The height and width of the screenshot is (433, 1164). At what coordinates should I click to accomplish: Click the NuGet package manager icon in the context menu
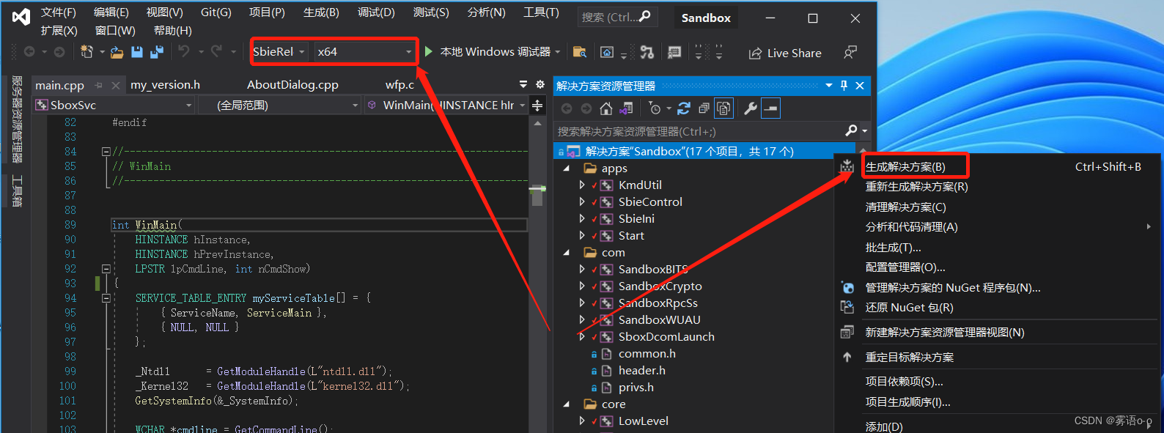point(847,288)
